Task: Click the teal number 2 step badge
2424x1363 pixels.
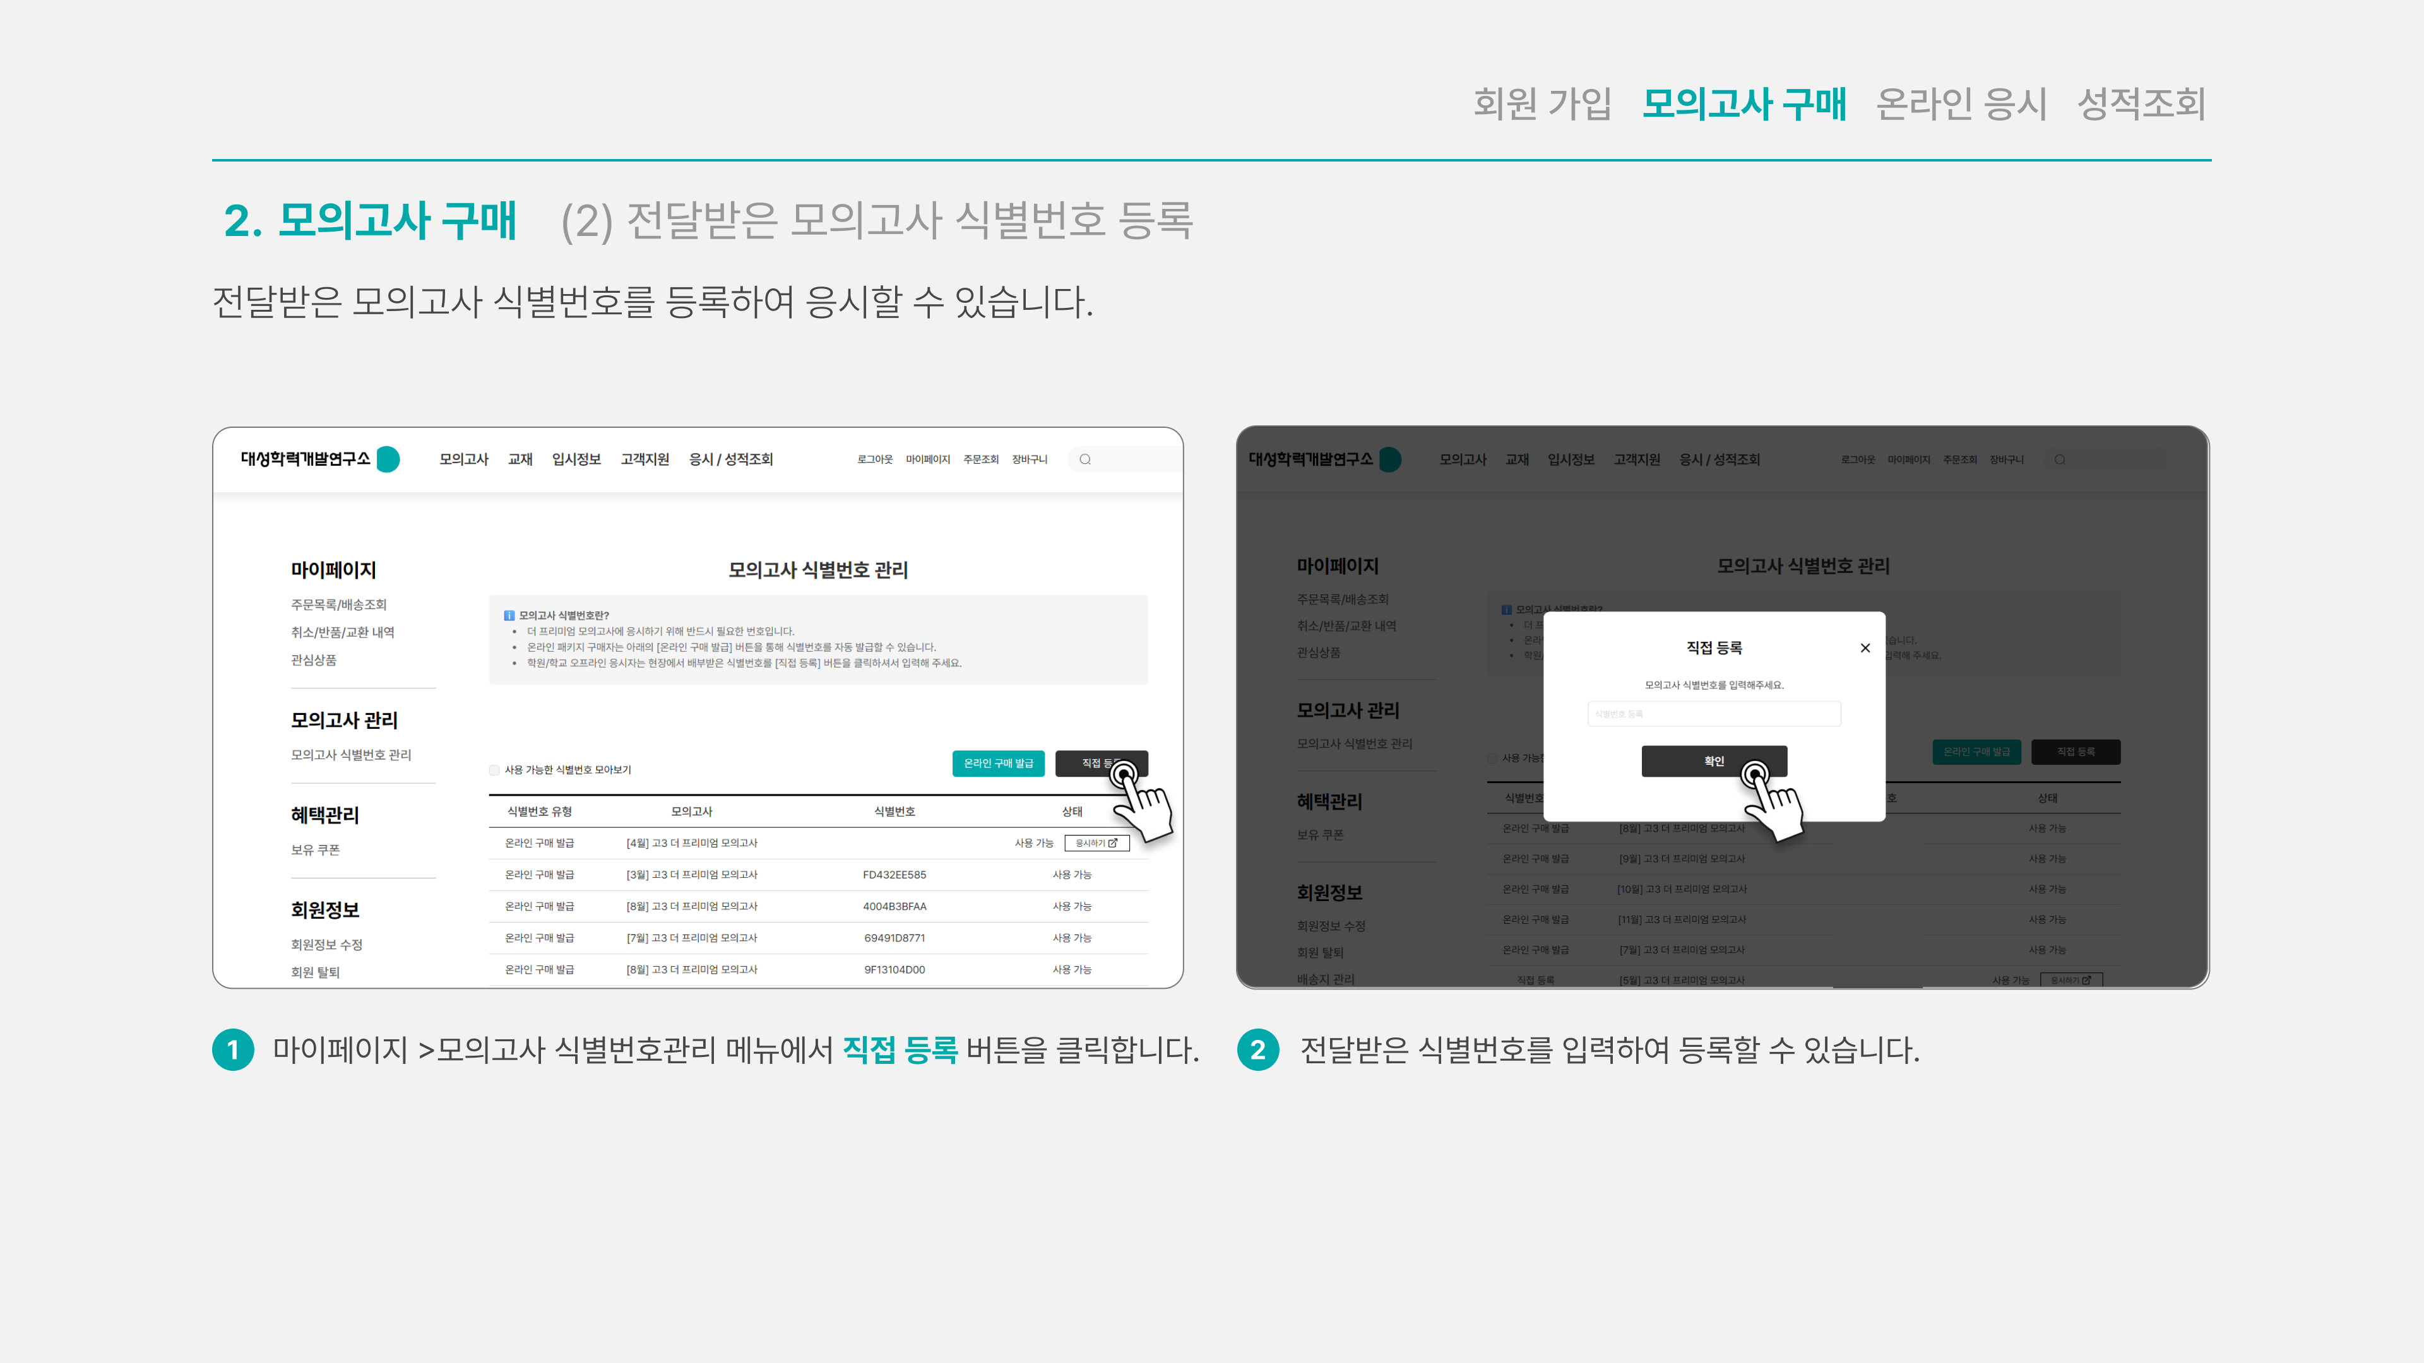Action: [x=1258, y=1050]
